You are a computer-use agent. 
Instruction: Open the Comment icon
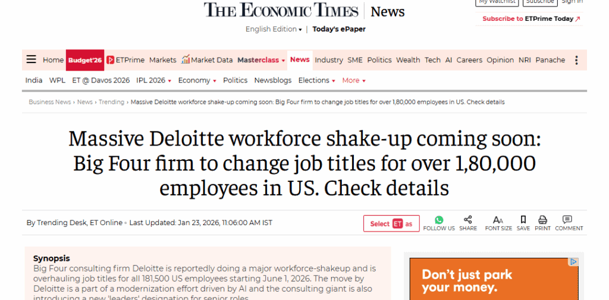point(567,220)
